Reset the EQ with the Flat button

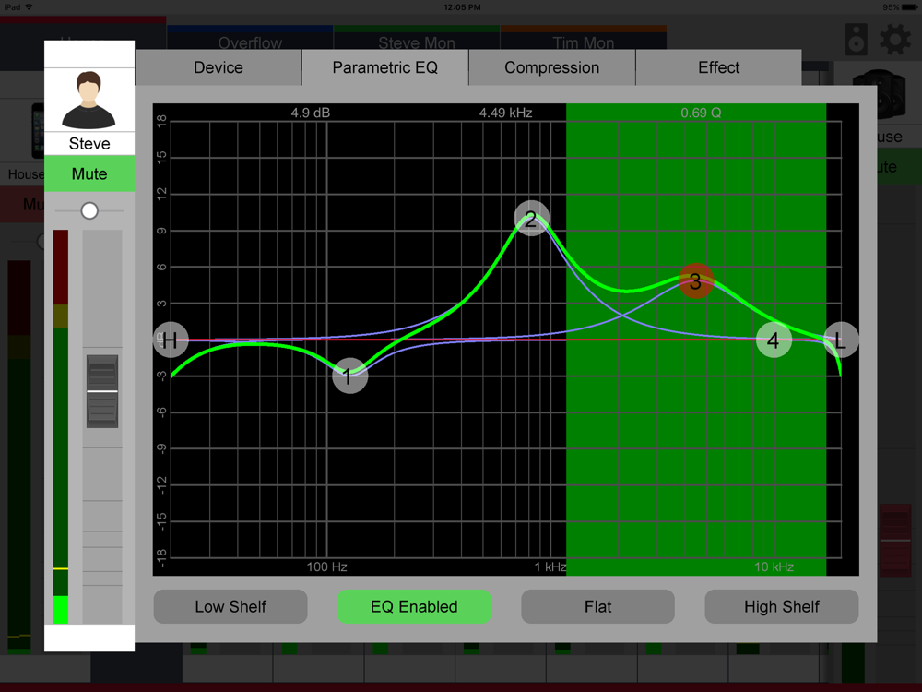[x=597, y=607]
